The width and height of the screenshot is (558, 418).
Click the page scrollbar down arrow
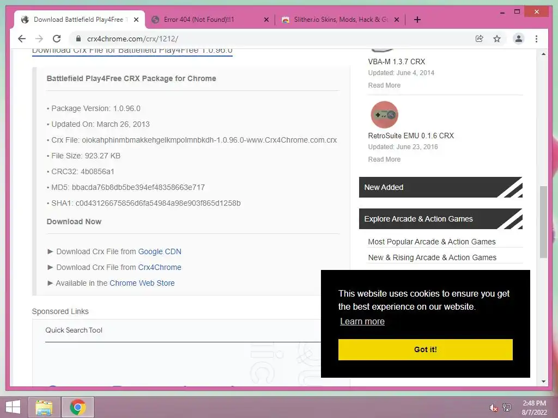pos(543,382)
